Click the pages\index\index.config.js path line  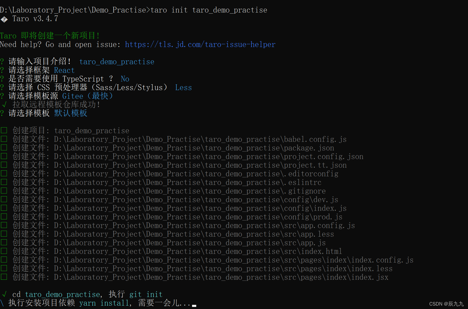coord(213,260)
